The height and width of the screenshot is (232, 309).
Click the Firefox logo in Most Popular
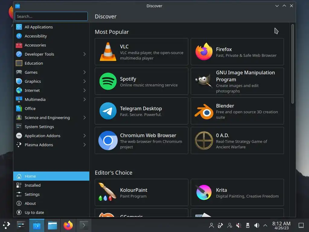(204, 51)
